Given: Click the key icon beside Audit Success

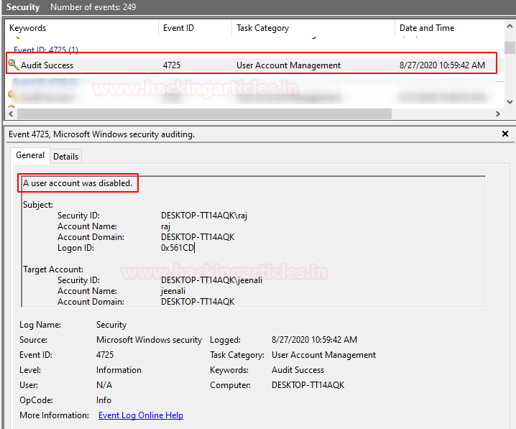Looking at the screenshot, I should 13,65.
